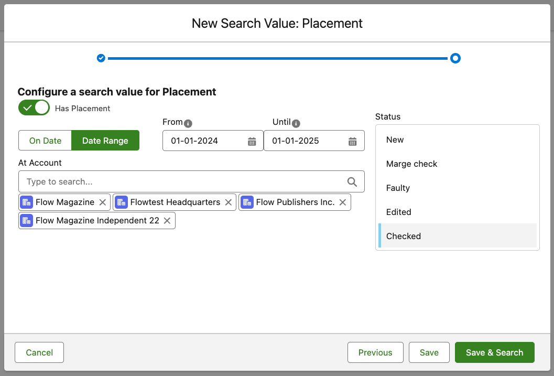Remove Flow Magazine Independent 22 pill
Image resolution: width=554 pixels, height=376 pixels.
click(x=167, y=221)
